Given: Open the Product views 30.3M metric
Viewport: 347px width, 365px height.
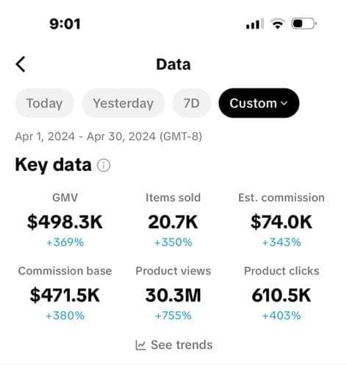Looking at the screenshot, I should 173,293.
